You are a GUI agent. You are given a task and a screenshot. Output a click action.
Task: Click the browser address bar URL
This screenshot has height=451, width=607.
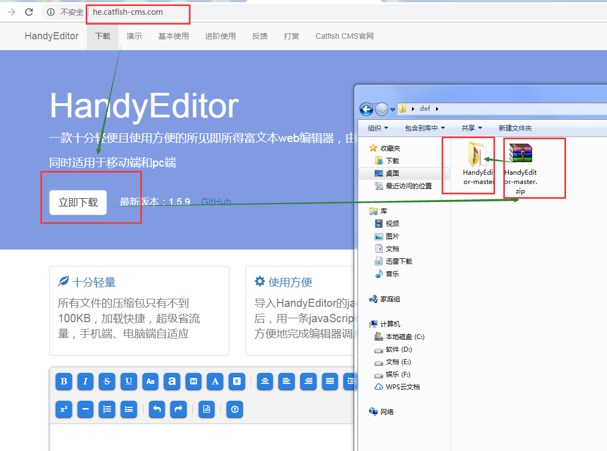coord(128,12)
